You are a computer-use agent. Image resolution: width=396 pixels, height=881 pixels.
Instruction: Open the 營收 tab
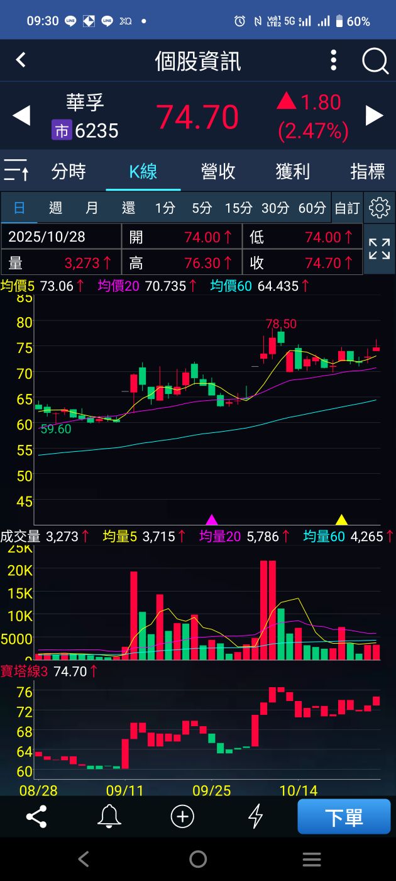(218, 171)
